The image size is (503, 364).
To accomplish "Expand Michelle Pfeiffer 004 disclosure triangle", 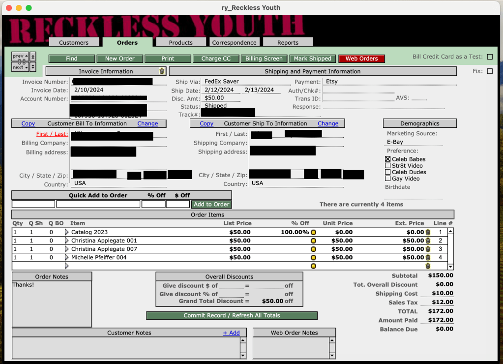I will pos(67,257).
